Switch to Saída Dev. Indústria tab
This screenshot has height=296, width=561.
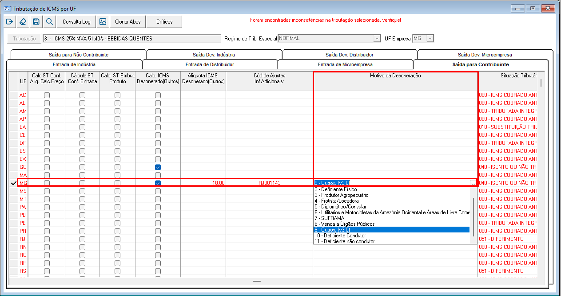coord(214,55)
